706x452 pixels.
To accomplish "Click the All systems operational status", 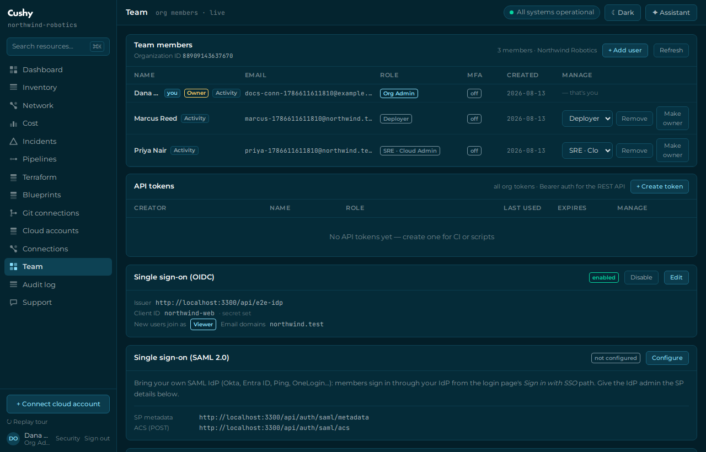I will [x=552, y=12].
